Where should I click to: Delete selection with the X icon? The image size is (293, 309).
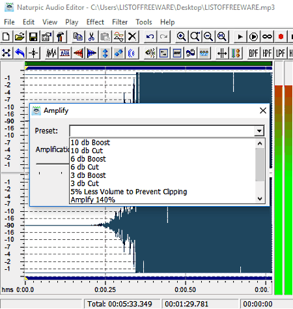click(132, 37)
